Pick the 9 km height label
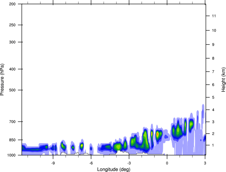This screenshot has height=172, width=226. coord(213,45)
